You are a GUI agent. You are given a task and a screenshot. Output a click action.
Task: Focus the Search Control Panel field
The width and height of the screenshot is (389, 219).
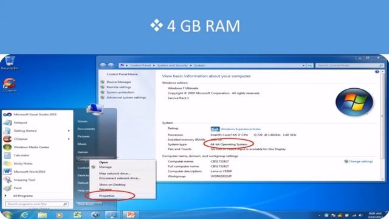click(350, 66)
